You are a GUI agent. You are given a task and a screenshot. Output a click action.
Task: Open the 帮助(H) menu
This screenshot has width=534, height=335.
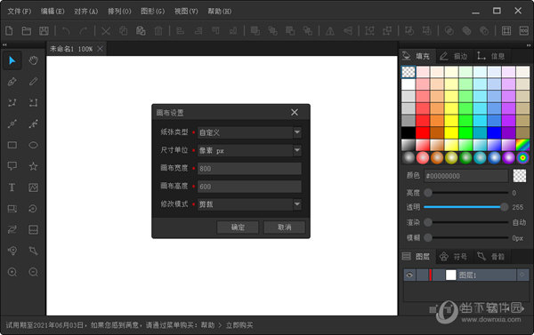pos(220,12)
